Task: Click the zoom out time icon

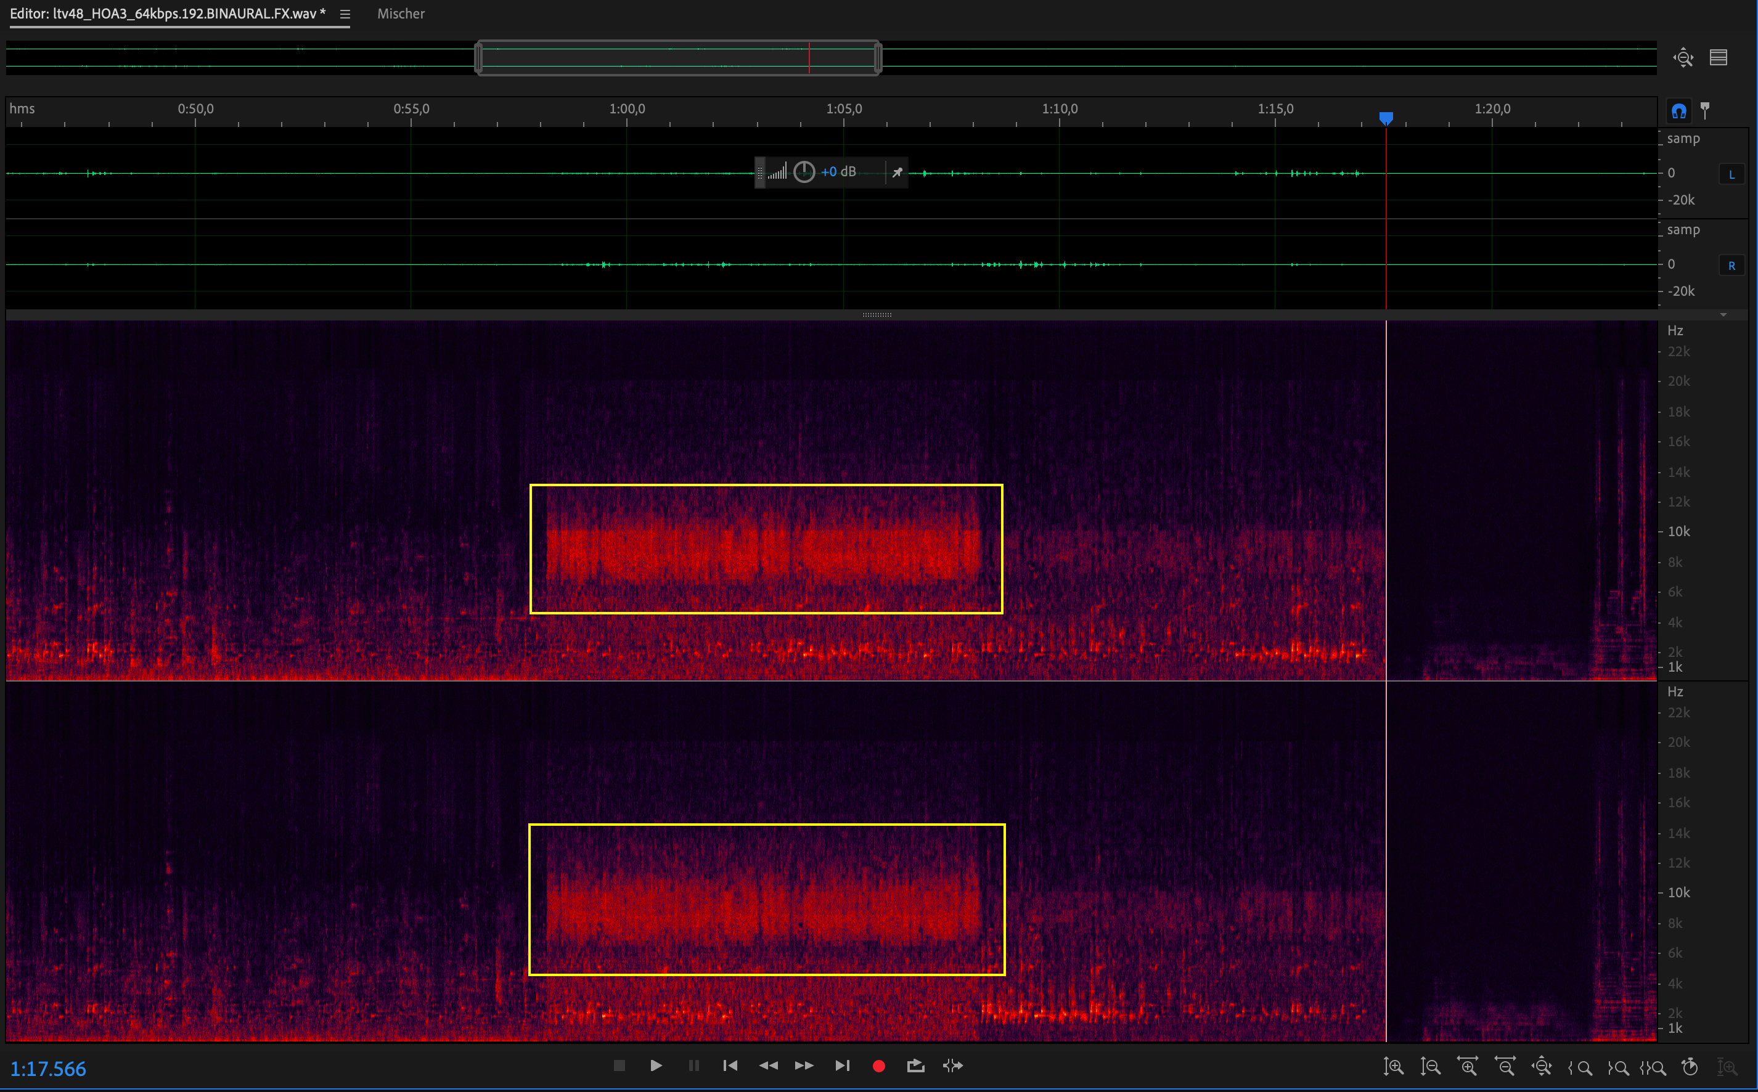Action: (x=1505, y=1066)
